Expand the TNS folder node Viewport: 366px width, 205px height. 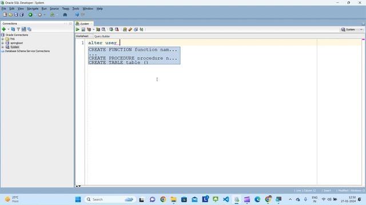2,39
